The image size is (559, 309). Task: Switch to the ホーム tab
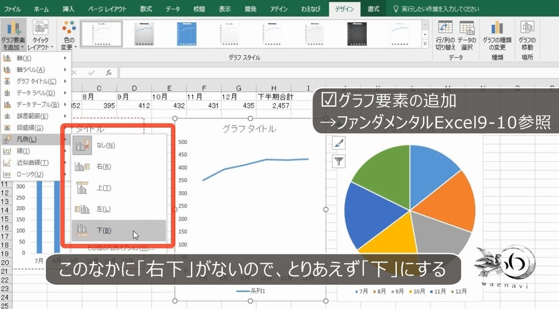tap(41, 9)
